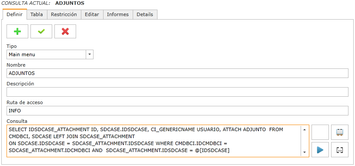Click the easel board icon button

pos(340,132)
